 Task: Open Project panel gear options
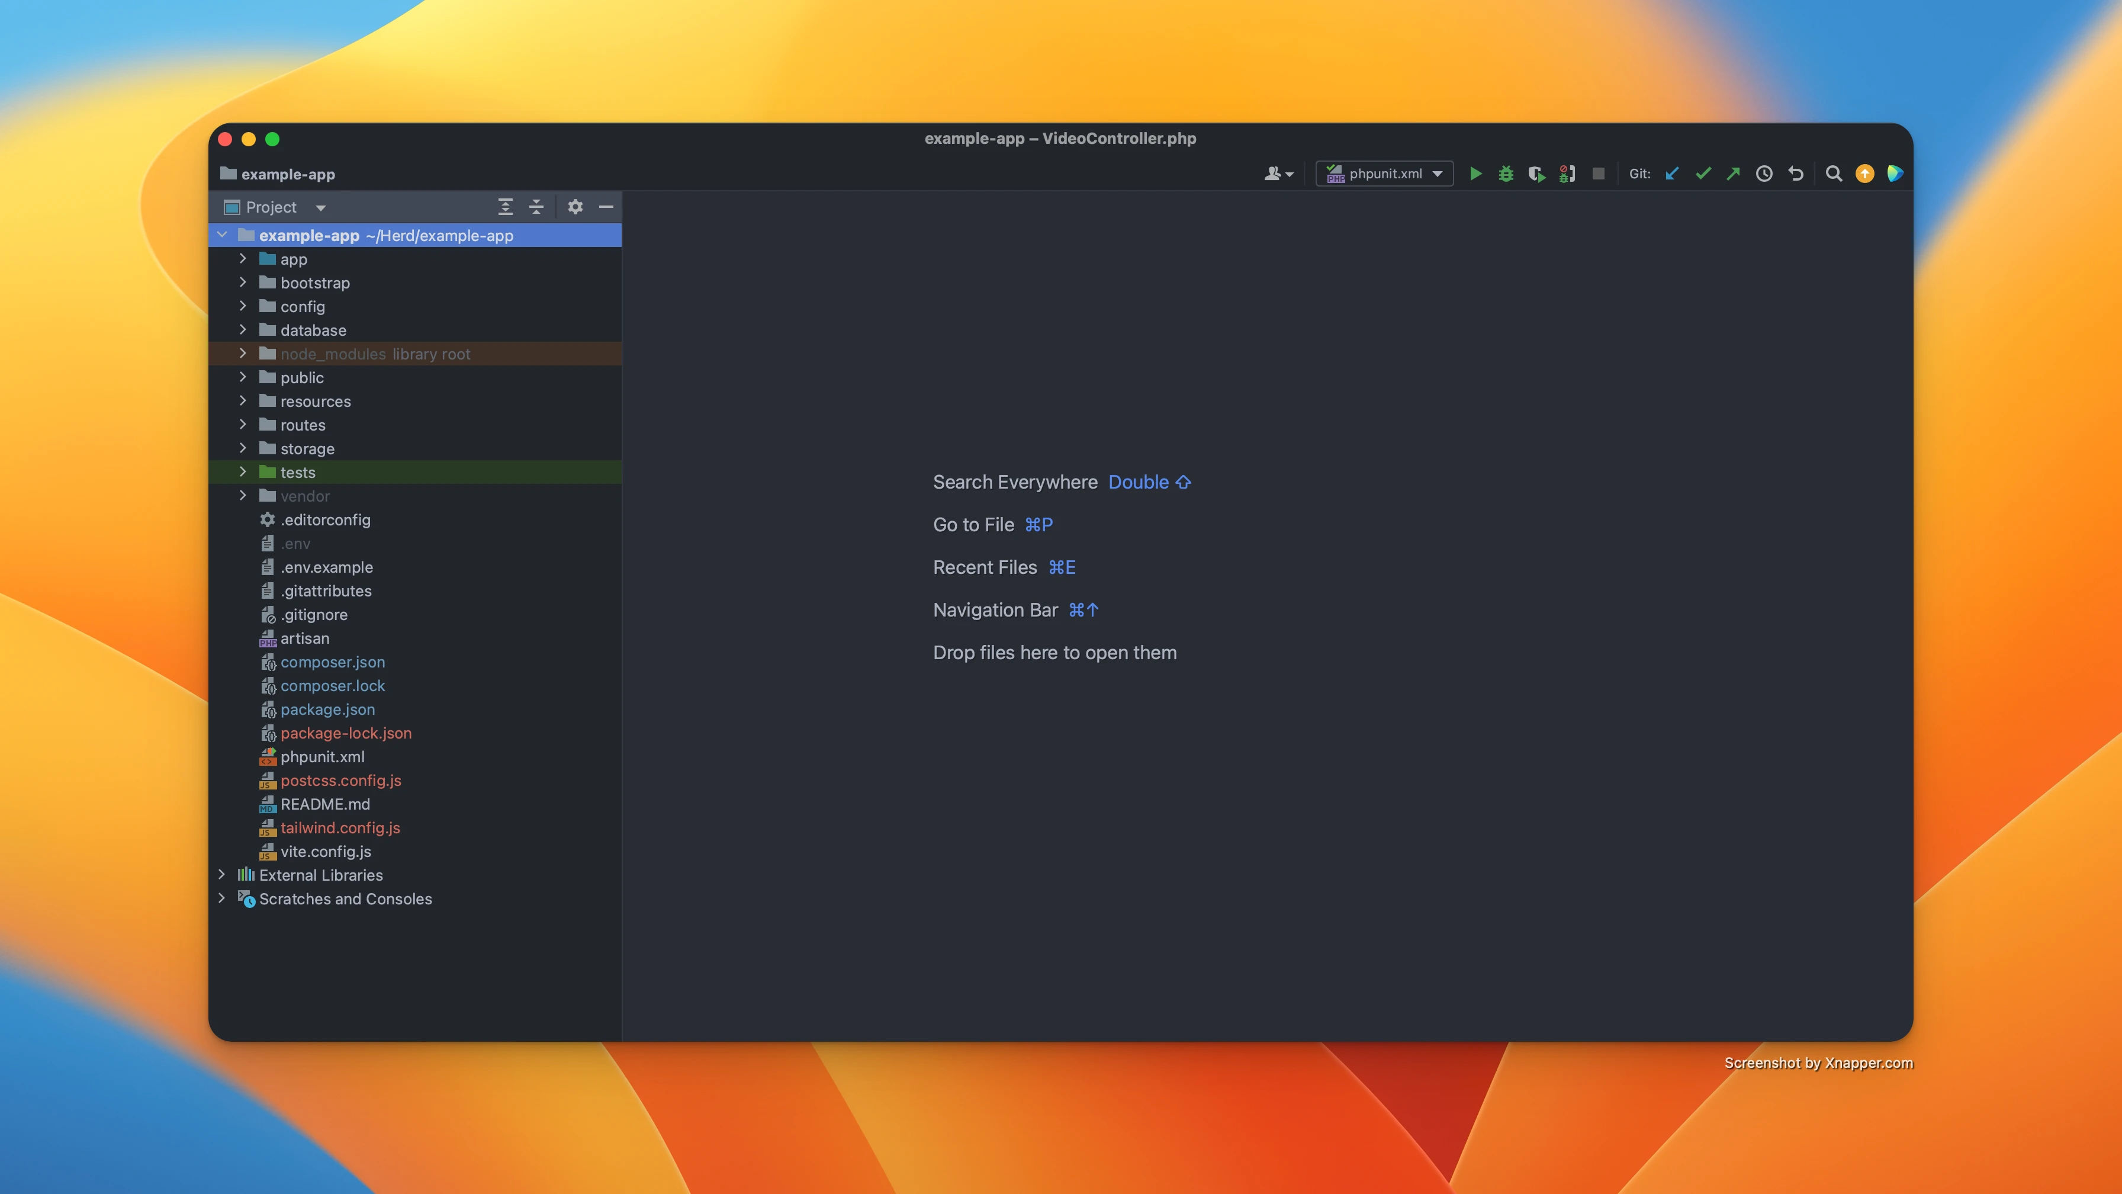(x=575, y=207)
